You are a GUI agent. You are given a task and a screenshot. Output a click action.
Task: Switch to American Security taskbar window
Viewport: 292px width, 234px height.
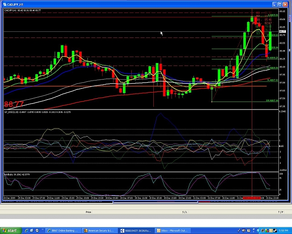point(99,231)
